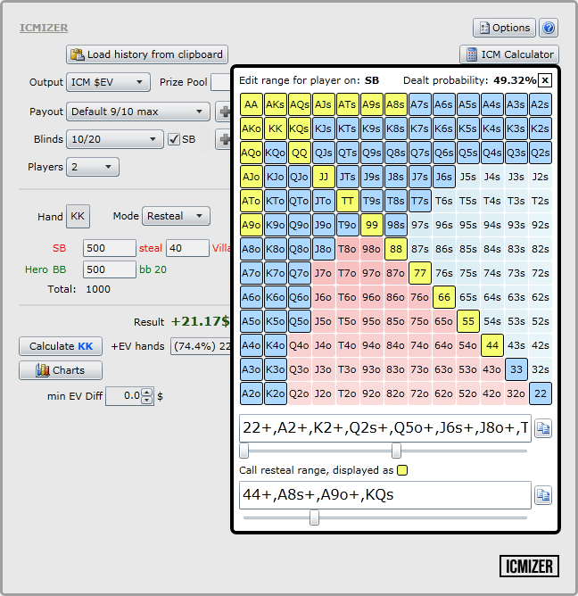The width and height of the screenshot is (578, 596).
Task: Click the Options button
Action: click(504, 28)
